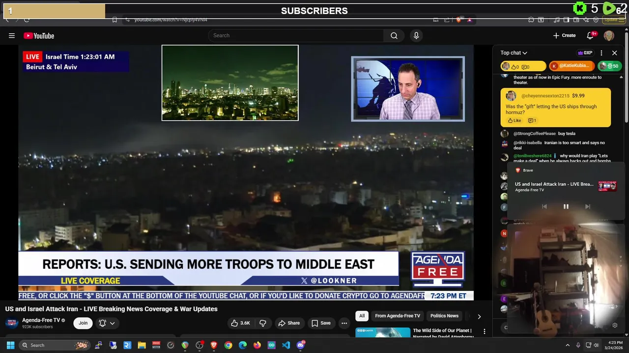Viewport: 629px width, 353px height.
Task: Skip to next track in media popup
Action: coord(587,206)
